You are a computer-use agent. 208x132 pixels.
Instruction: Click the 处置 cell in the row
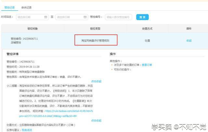click(147, 41)
